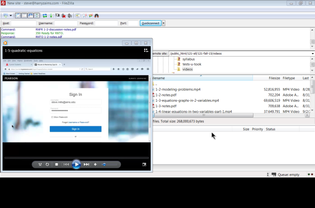Play the video in media player
The image size is (315, 208).
(76, 164)
